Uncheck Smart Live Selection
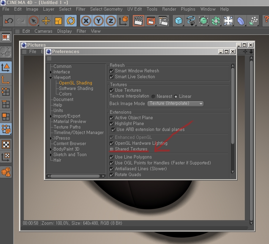The height and width of the screenshot is (244, 269). (112, 77)
